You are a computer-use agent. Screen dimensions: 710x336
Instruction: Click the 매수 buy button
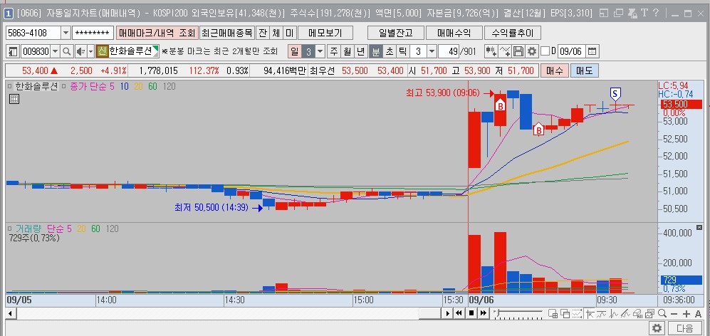pyautogui.click(x=554, y=70)
